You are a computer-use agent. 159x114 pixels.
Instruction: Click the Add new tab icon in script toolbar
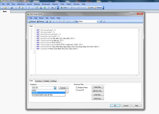tap(67, 22)
